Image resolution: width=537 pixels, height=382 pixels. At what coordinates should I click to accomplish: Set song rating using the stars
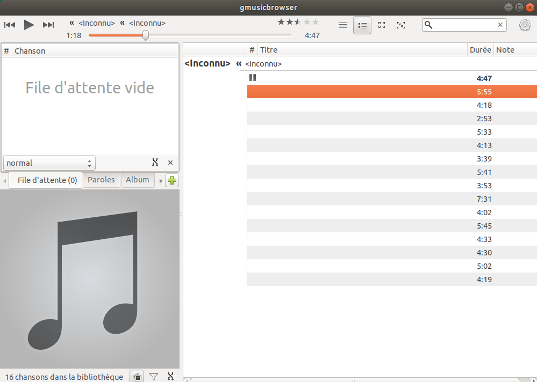(x=298, y=22)
